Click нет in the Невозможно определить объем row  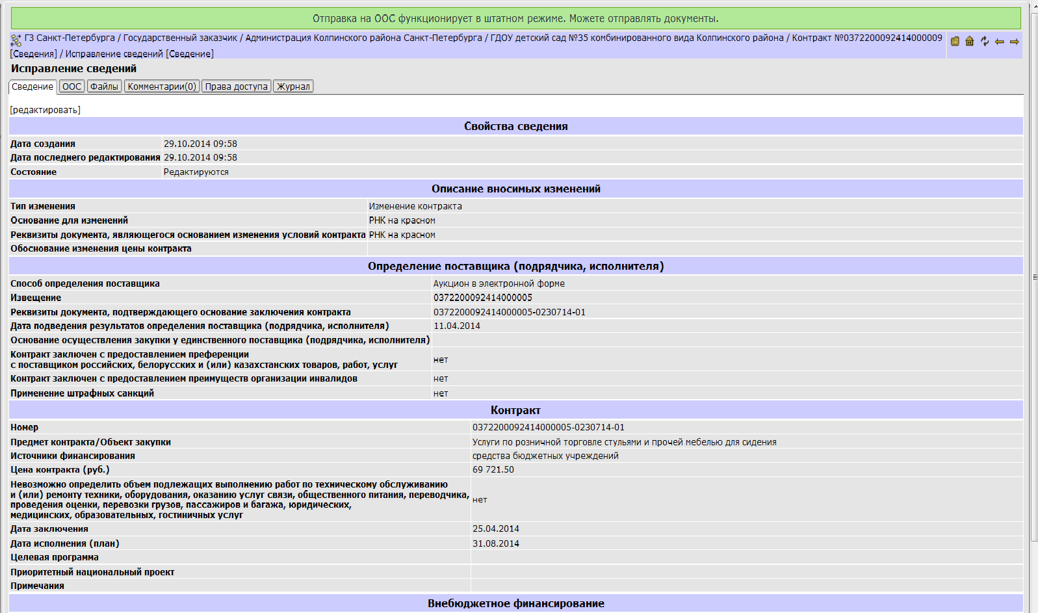[x=480, y=499]
